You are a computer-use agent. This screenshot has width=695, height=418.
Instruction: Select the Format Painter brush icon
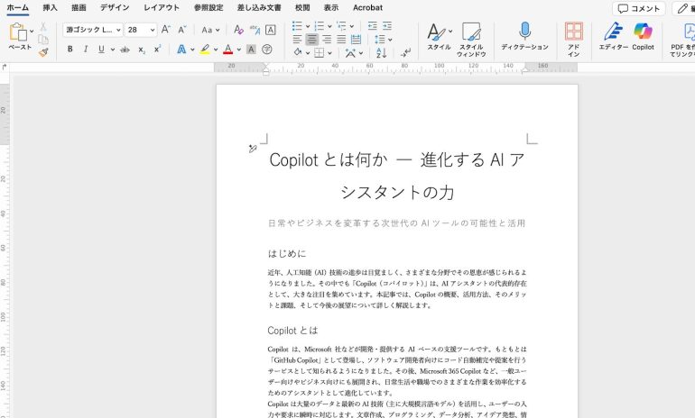click(43, 52)
